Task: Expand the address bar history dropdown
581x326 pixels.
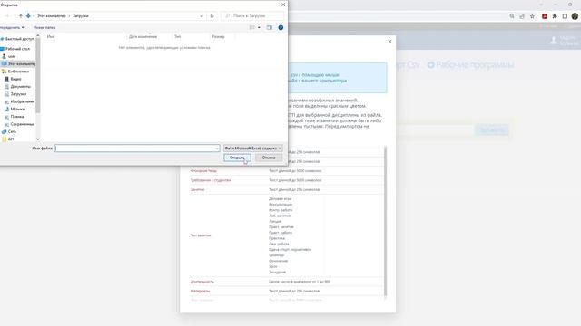Action: click(x=202, y=16)
